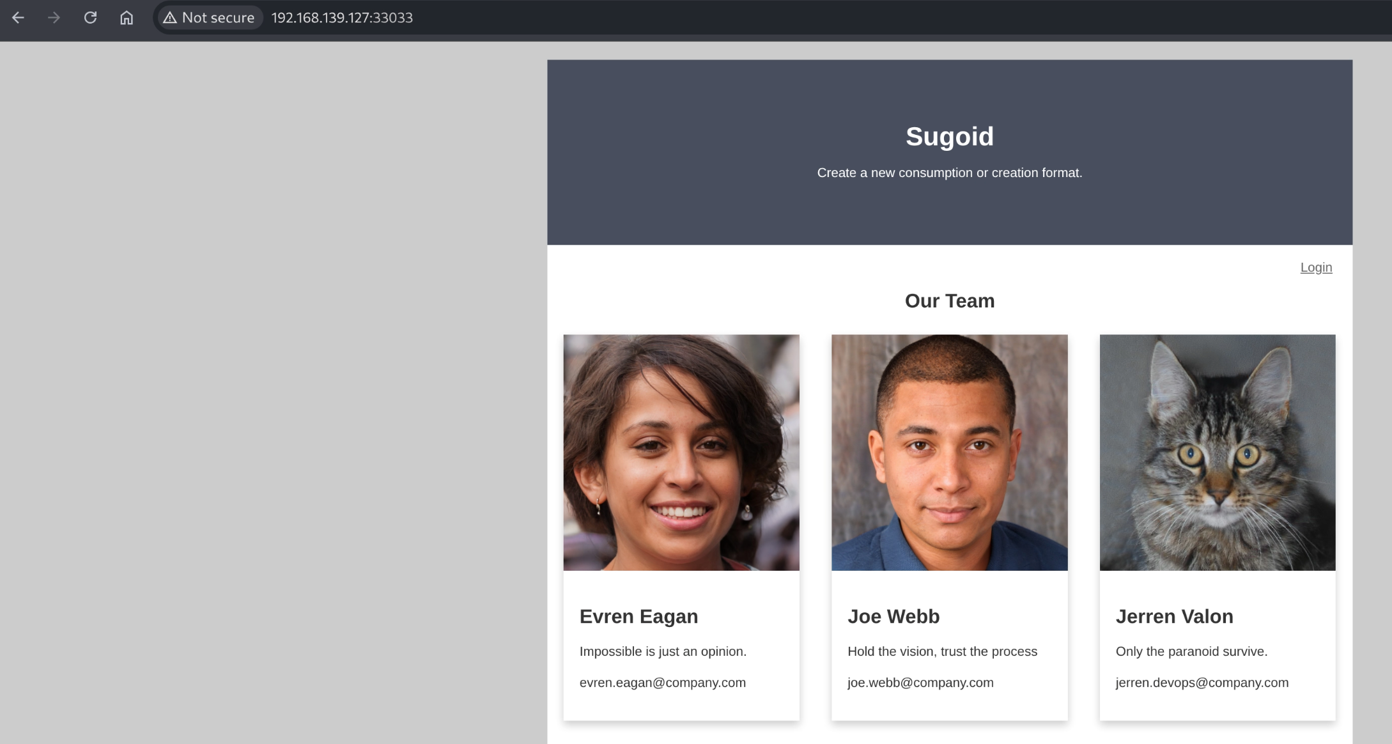Click the joe.webb@company.com email
Image resolution: width=1392 pixels, height=744 pixels.
(x=920, y=683)
